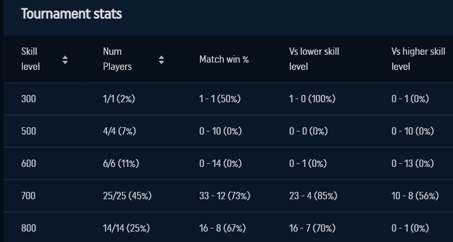Click the Tournament stats heading
This screenshot has width=453, height=242.
[x=71, y=14]
